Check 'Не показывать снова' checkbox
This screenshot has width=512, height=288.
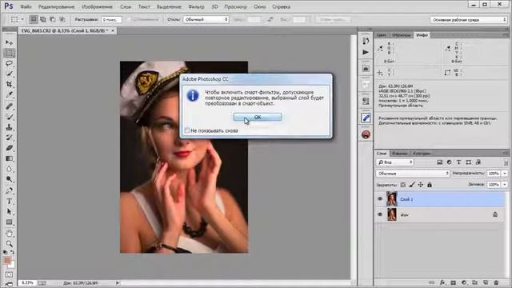coord(186,130)
